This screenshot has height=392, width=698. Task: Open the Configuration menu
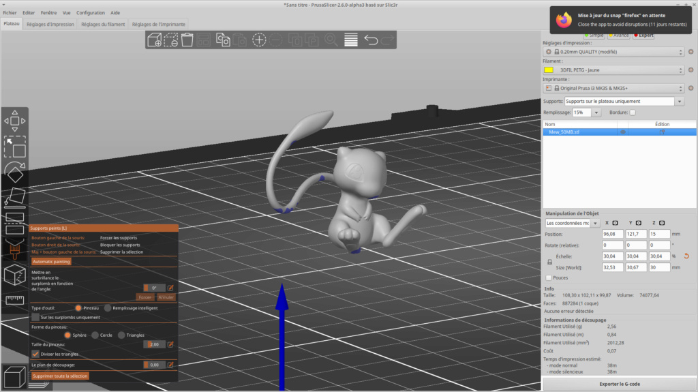pyautogui.click(x=91, y=13)
